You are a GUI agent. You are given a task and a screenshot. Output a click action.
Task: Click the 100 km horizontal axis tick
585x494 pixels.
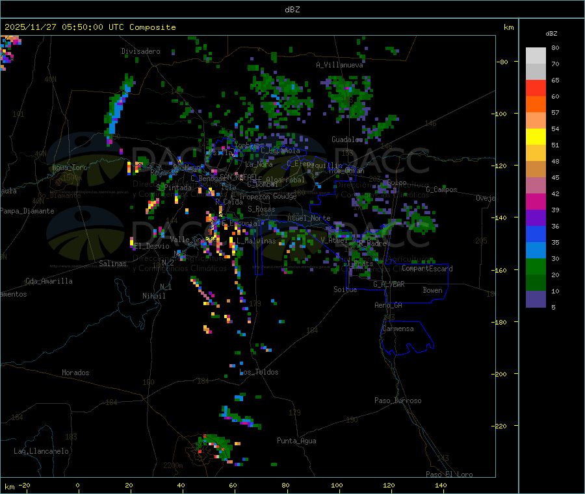(337, 486)
